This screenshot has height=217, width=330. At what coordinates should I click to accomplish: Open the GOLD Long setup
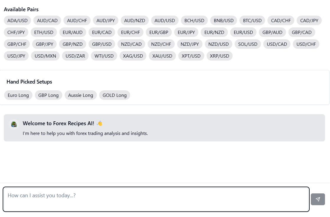click(115, 95)
